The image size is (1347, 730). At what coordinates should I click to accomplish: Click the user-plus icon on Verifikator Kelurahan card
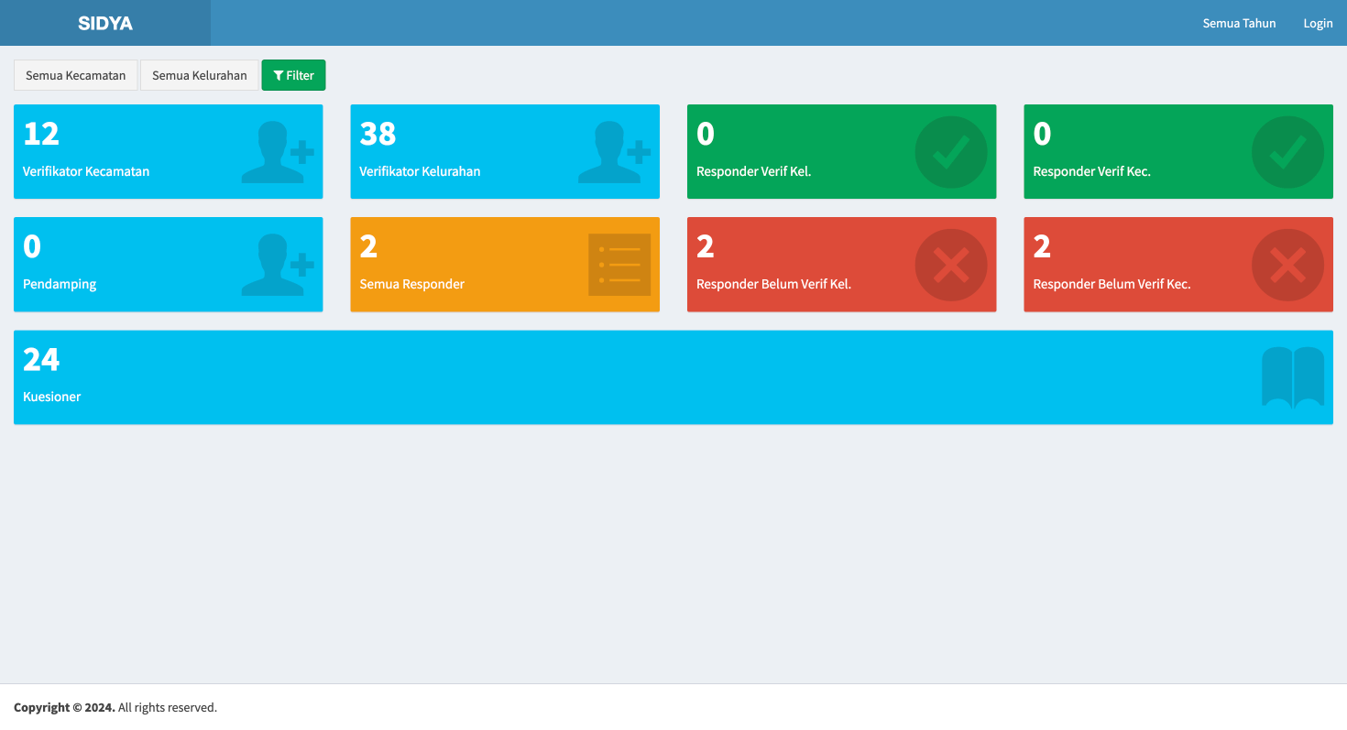pos(613,152)
